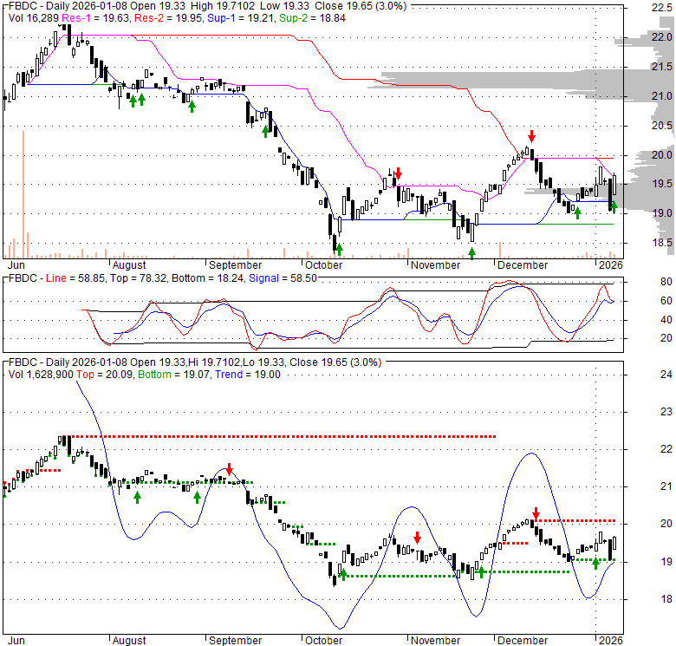This screenshot has height=646, width=676.
Task: Click the 'Bottom = 18.24' oscillator legend
Action: [208, 278]
